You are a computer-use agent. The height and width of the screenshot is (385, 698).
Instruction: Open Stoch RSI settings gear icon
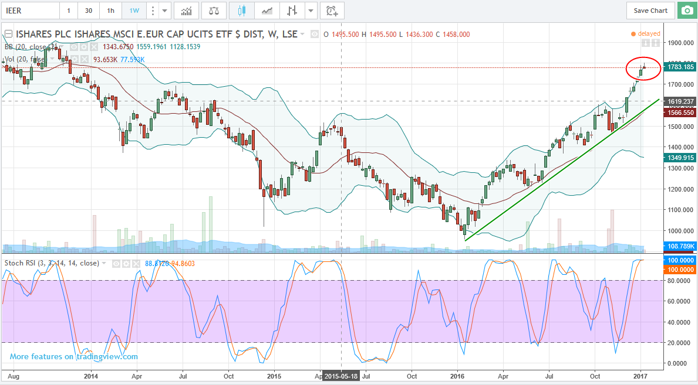click(x=126, y=263)
